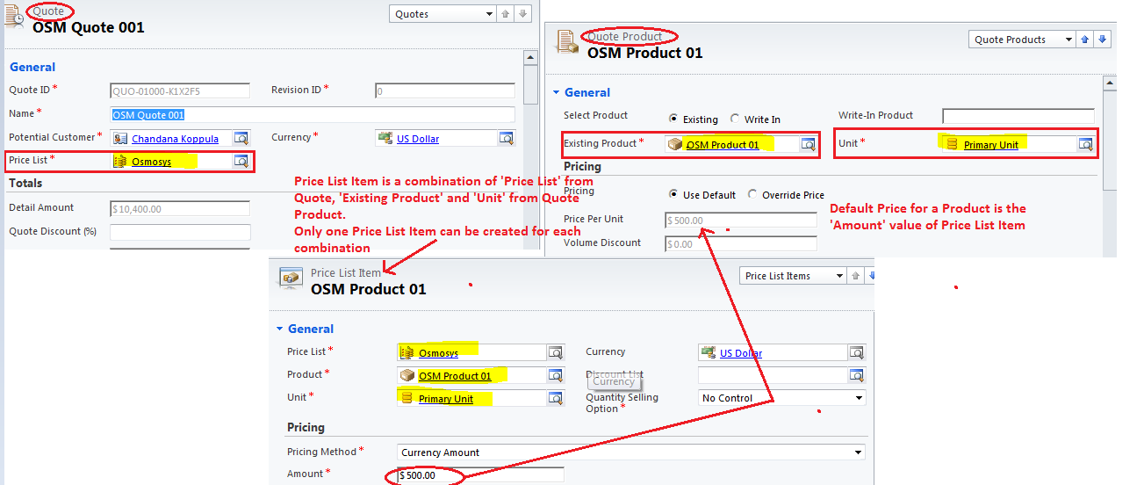This screenshot has height=485, width=1144.
Task: Open Discount List lookup on Price List Item
Action: (x=856, y=375)
